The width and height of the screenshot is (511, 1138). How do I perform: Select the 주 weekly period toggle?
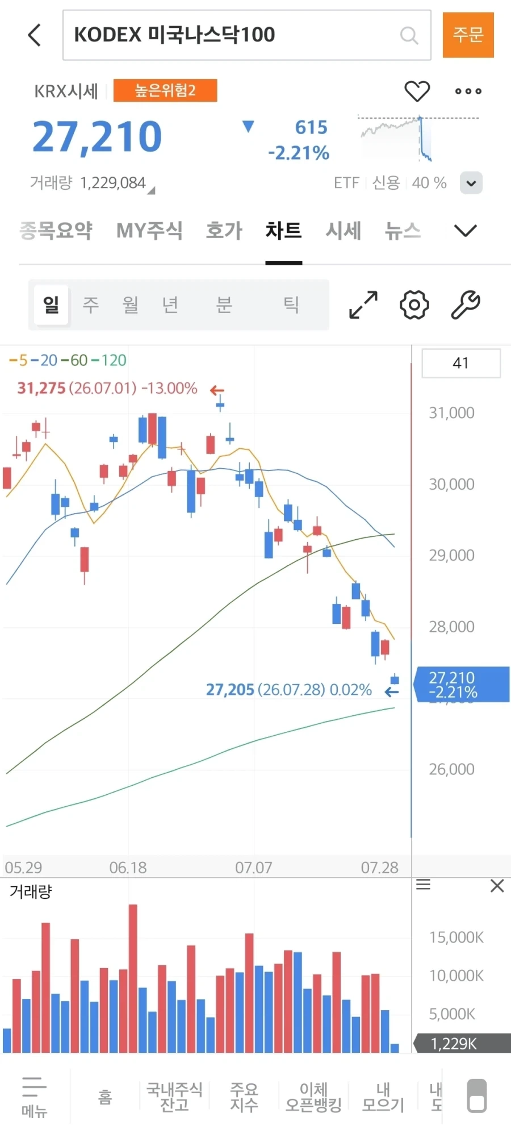(x=91, y=305)
